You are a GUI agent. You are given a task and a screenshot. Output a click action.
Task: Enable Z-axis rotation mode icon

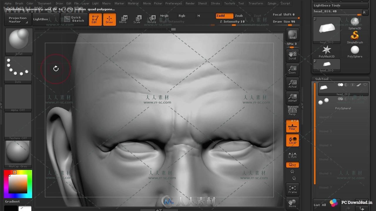pyautogui.click(x=294, y=178)
